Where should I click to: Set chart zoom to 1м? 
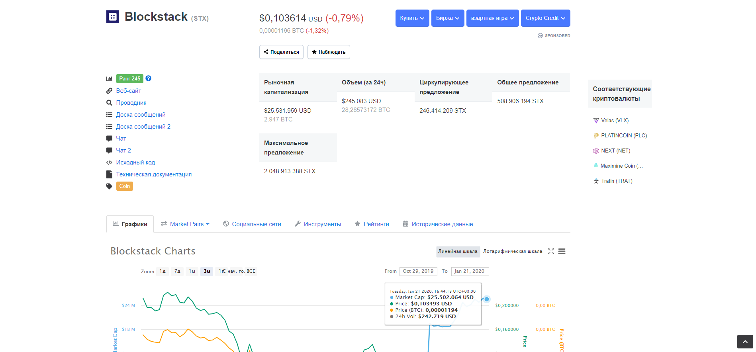192,271
